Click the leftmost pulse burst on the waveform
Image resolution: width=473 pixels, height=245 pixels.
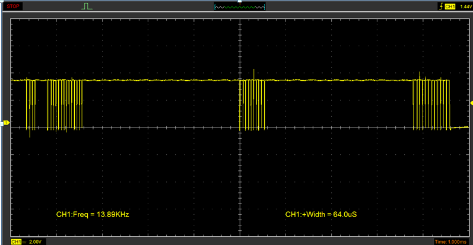click(55, 104)
